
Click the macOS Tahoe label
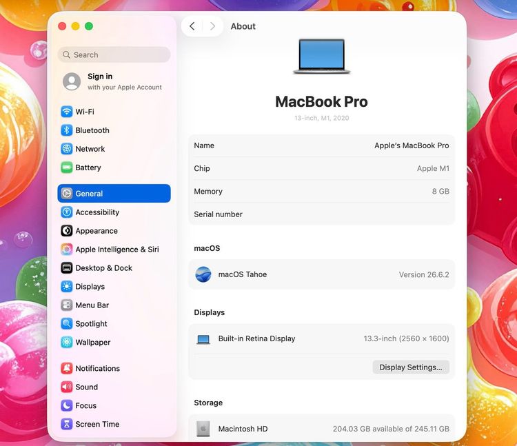click(243, 274)
